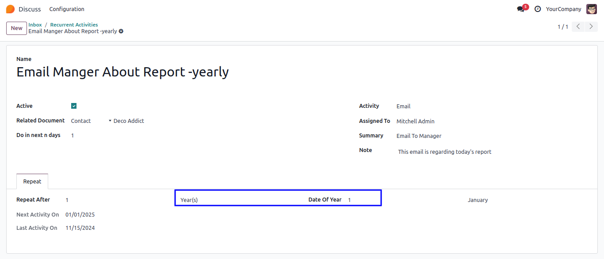The height and width of the screenshot is (259, 604).
Task: Open the conversations messages icon
Action: pos(521,9)
